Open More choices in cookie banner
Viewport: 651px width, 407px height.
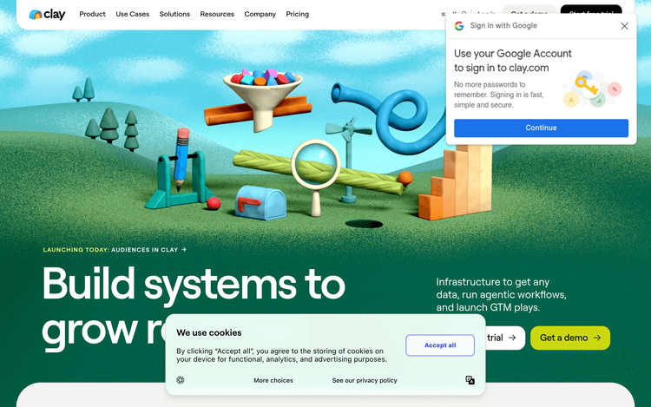coord(273,380)
